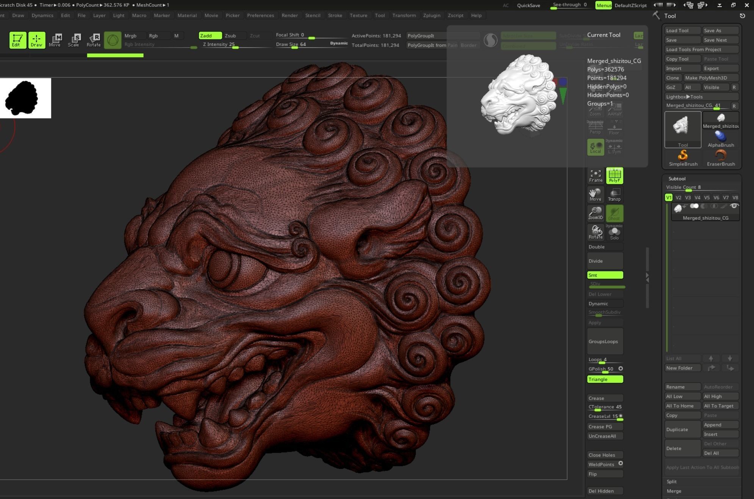Open the Transform menu

pos(404,16)
